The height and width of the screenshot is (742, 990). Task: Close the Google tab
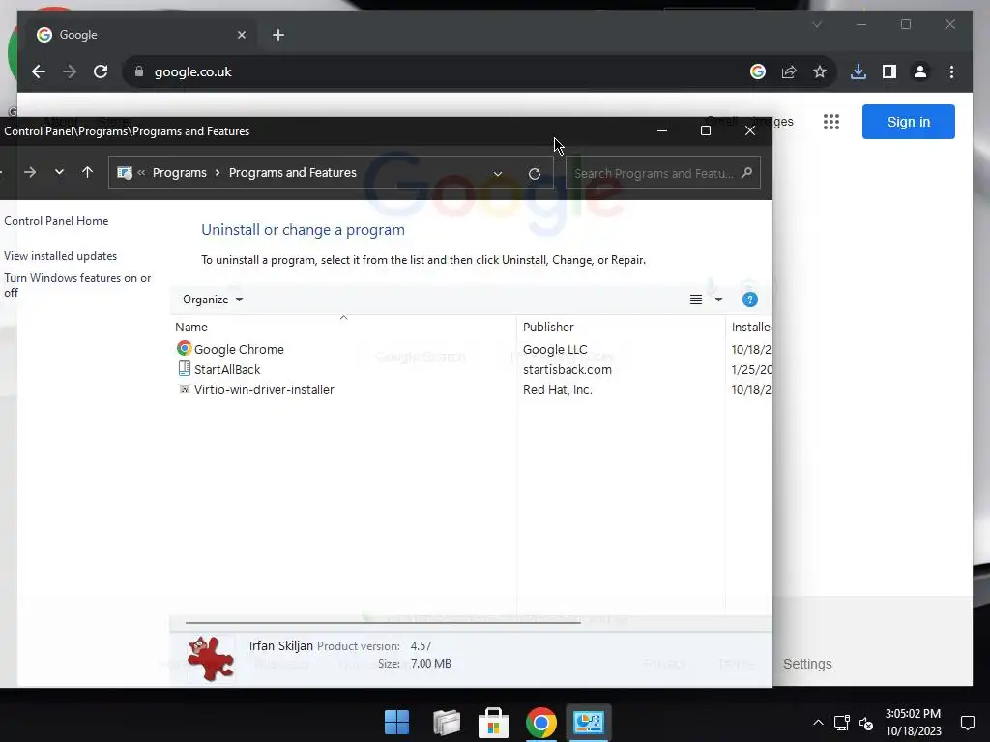click(x=241, y=35)
